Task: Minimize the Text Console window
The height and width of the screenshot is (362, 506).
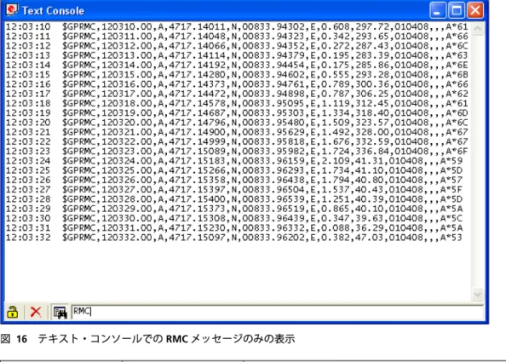Action: click(438, 10)
